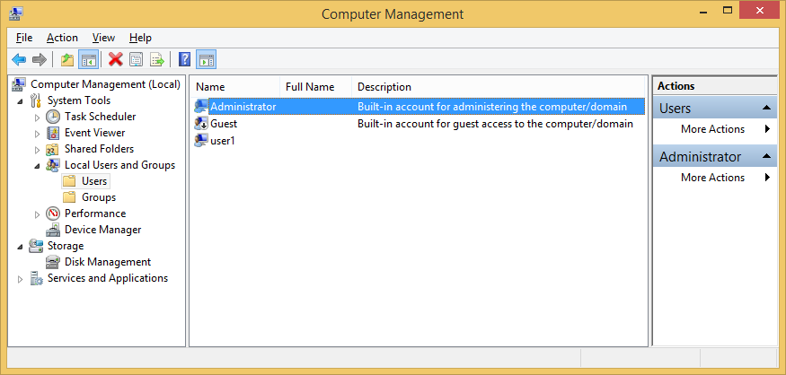Open More Actions under Administrator section

pos(713,178)
